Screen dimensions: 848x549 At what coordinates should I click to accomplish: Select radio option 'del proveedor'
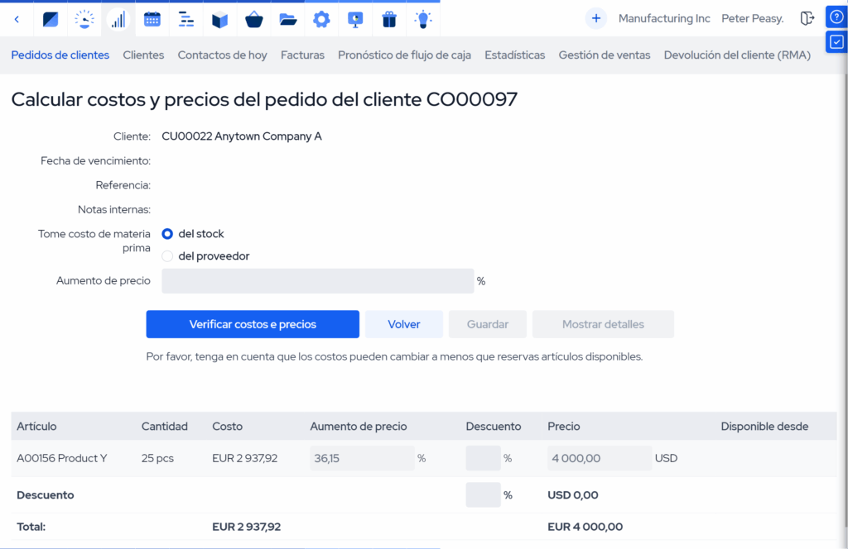[x=167, y=255]
